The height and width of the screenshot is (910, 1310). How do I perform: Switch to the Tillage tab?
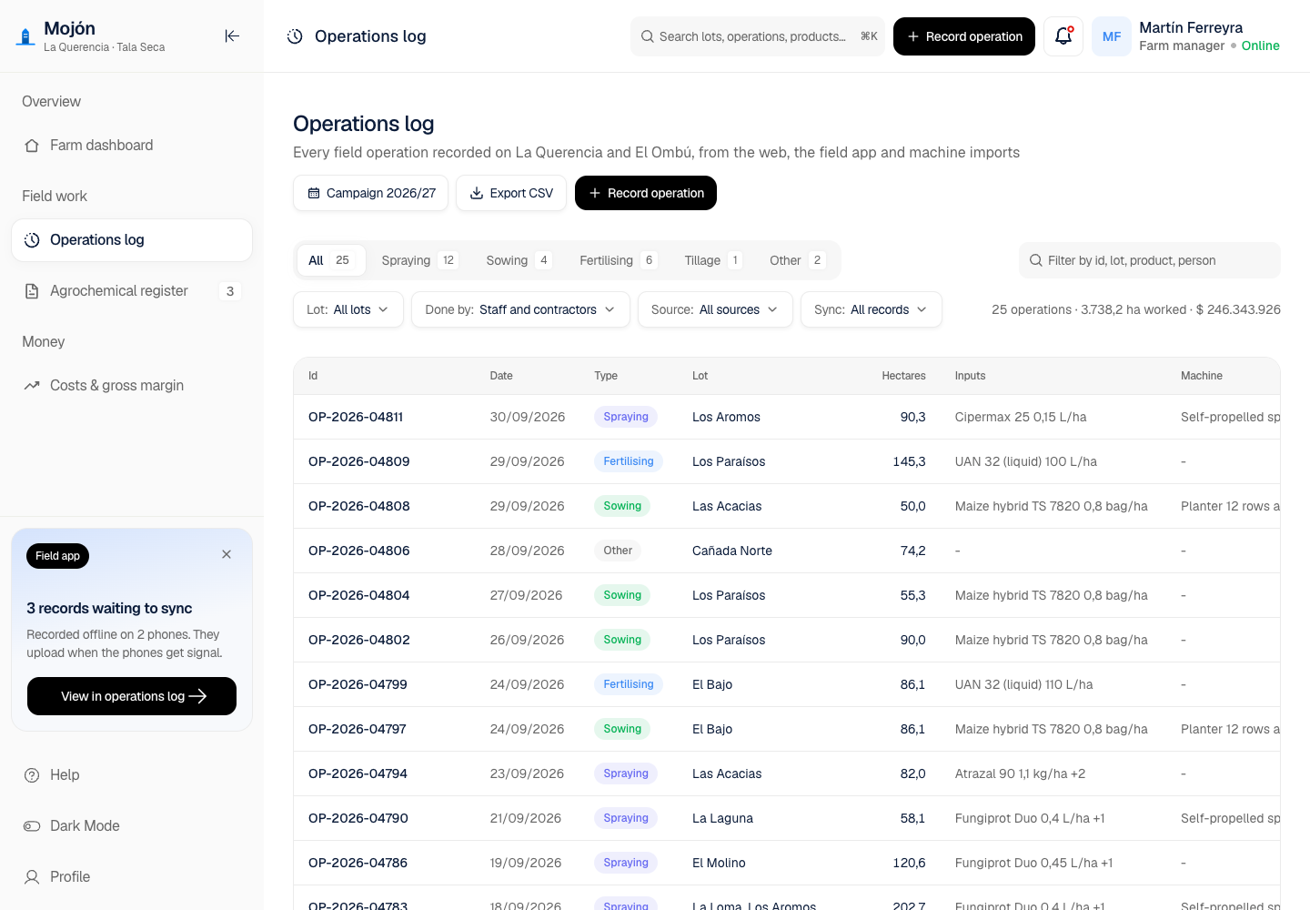coord(714,260)
